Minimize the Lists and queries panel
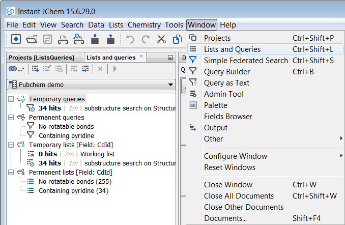 [170, 58]
